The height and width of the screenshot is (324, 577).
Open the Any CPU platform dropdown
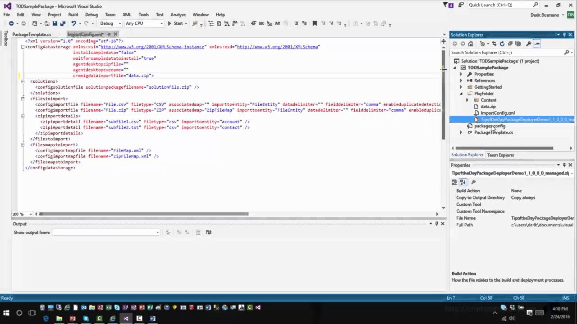[144, 23]
